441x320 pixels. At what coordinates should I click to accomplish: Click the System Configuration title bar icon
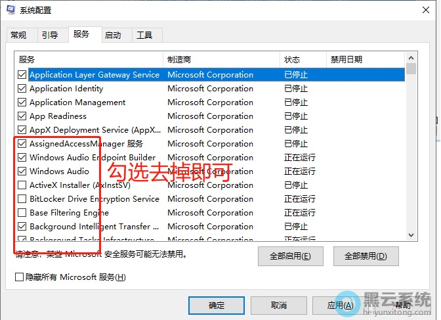click(x=10, y=11)
